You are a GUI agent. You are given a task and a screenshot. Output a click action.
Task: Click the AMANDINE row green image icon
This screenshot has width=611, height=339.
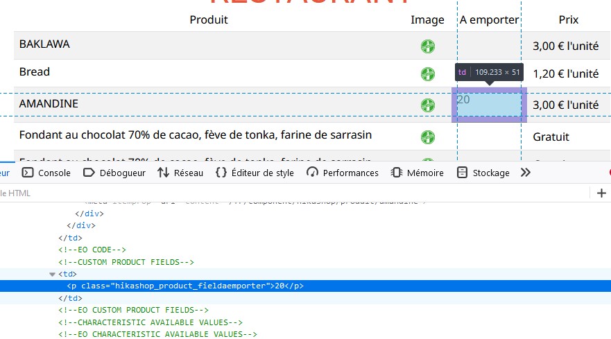click(428, 105)
